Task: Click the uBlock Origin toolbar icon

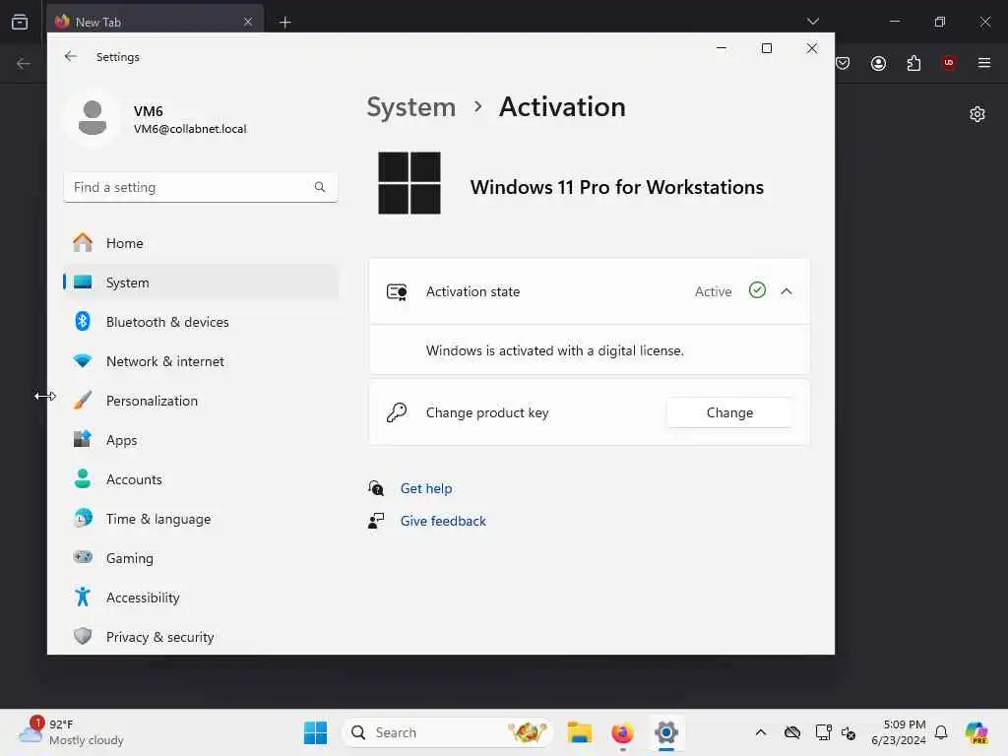Action: (949, 63)
